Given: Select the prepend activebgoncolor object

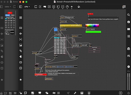Looking at the screenshot, I should [x=67, y=17].
